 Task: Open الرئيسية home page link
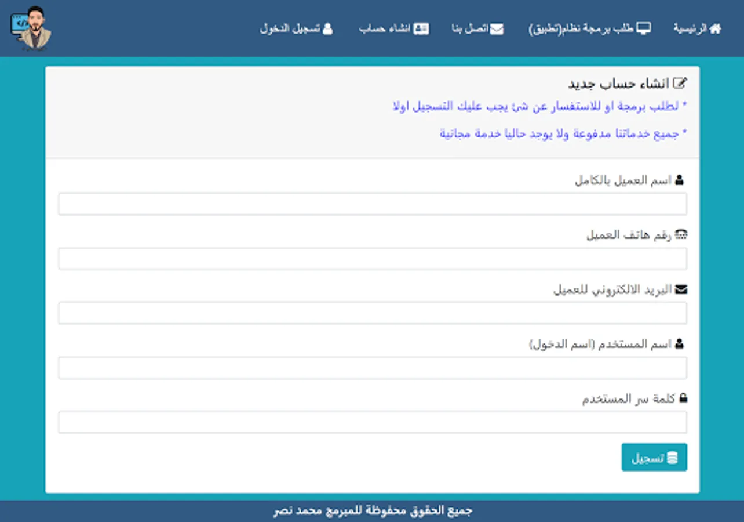[697, 28]
